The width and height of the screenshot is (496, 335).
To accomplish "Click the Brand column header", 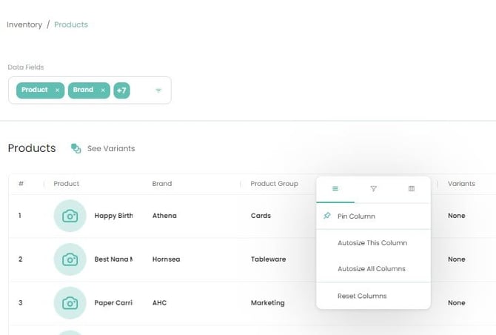I will click(161, 184).
